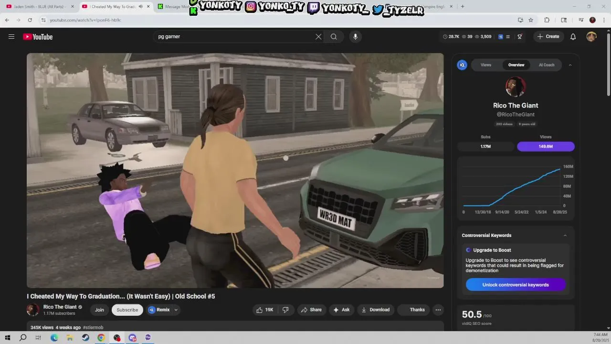Image resolution: width=611 pixels, height=344 pixels.
Task: Open new tab with plus button
Action: (463, 7)
